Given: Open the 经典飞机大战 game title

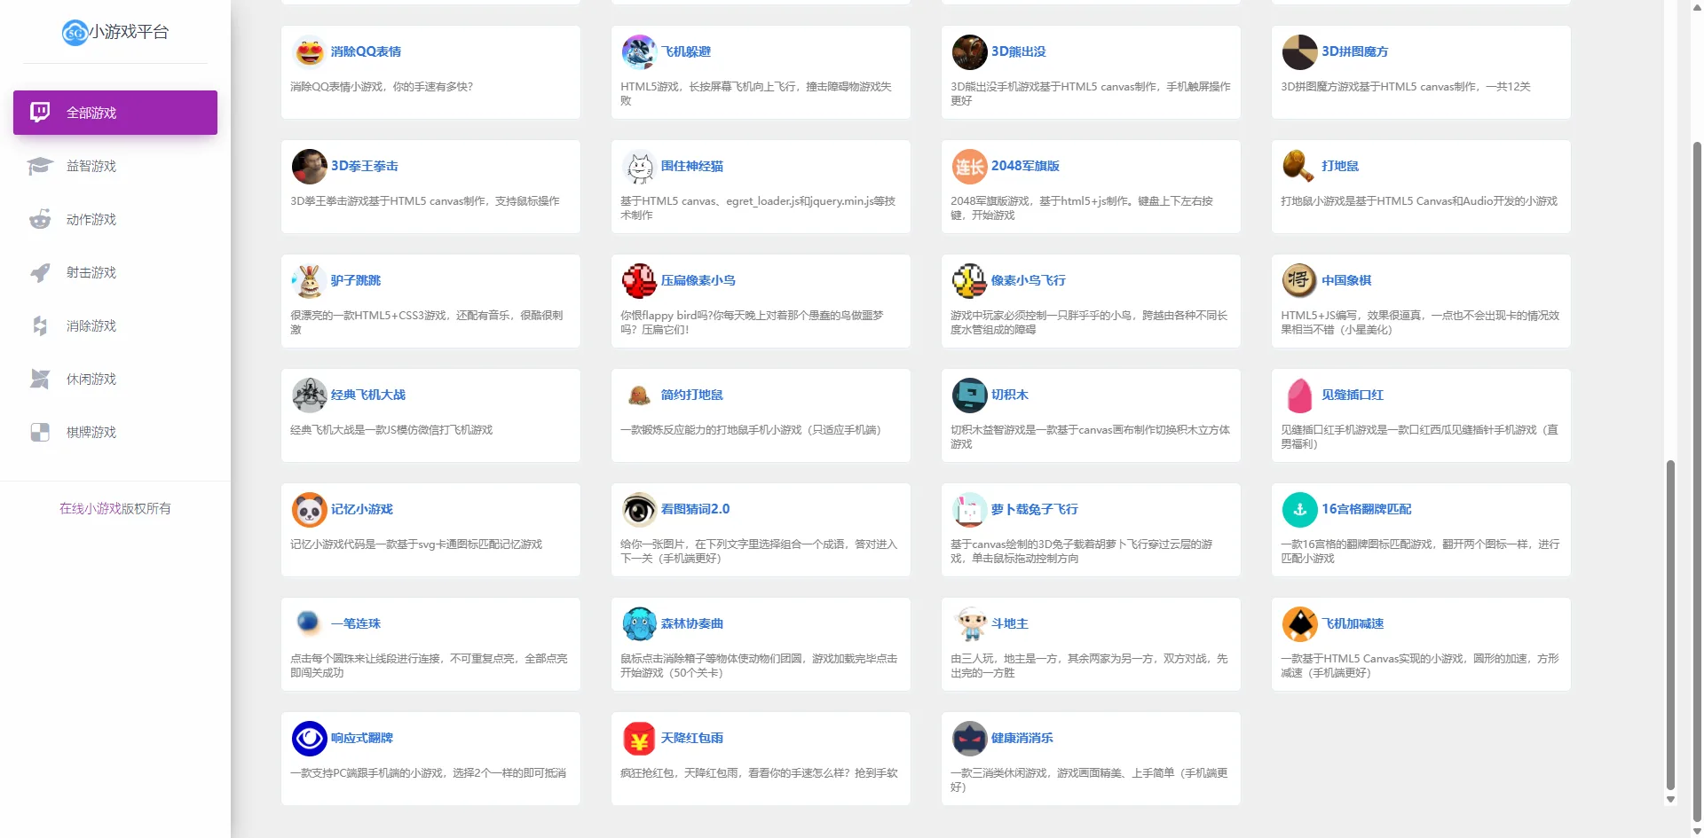Looking at the screenshot, I should (367, 396).
